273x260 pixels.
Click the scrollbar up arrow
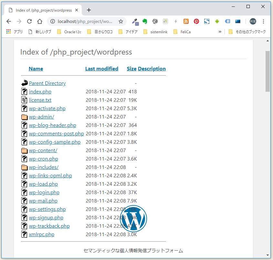(268, 41)
